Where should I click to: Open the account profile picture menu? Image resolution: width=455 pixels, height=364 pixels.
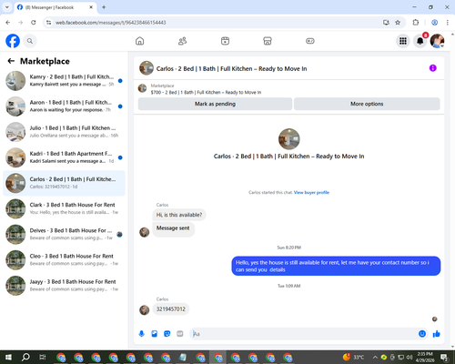(437, 41)
